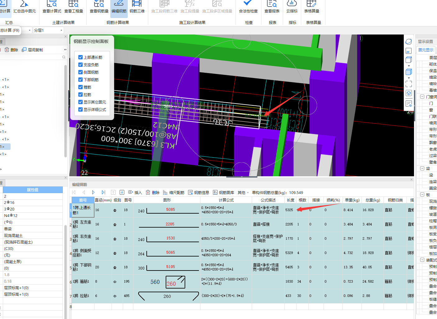
Task: Click the full-screen extents icon
Action: coord(409,84)
